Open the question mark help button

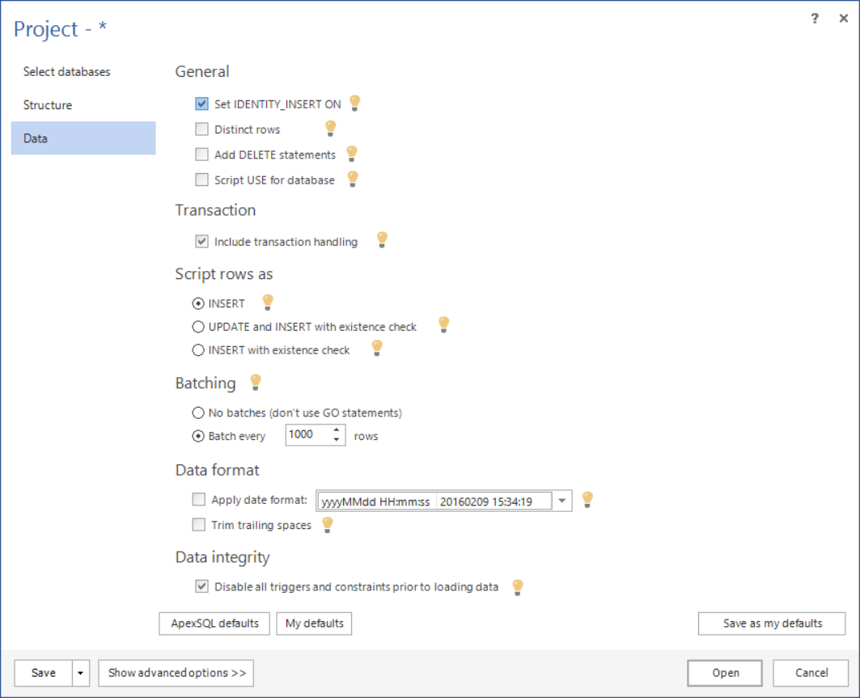pos(815,19)
